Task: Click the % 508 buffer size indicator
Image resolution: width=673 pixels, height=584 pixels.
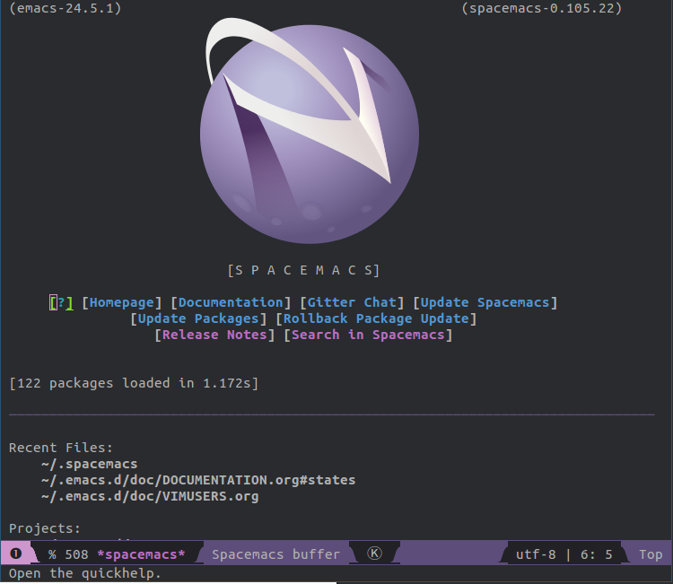Action: point(68,554)
